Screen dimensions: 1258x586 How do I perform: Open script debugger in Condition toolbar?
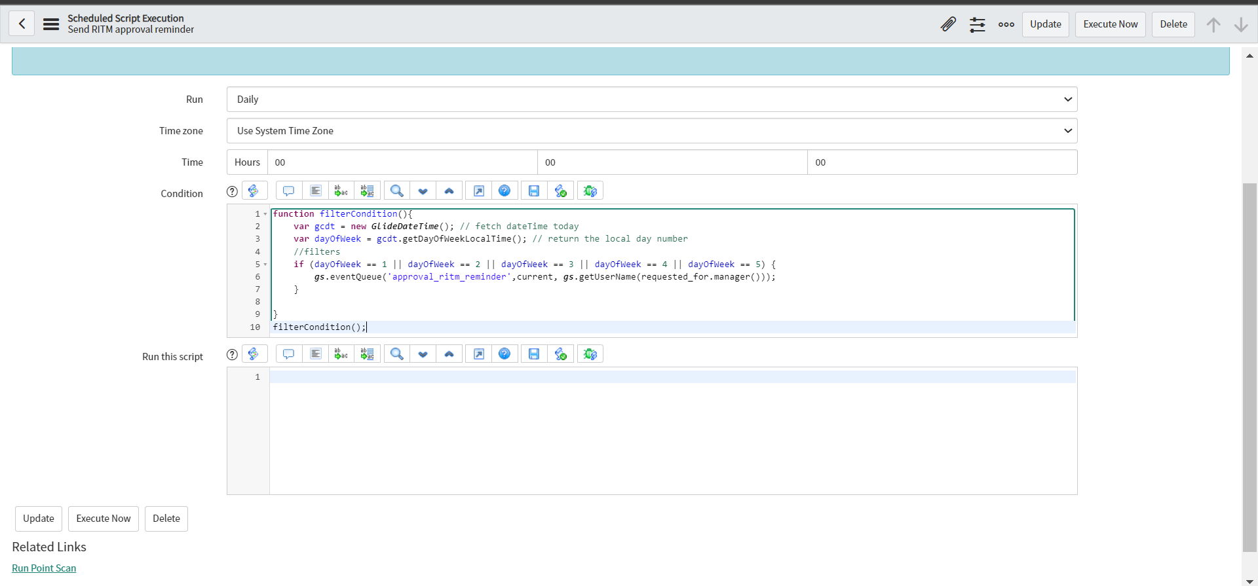[x=590, y=191]
